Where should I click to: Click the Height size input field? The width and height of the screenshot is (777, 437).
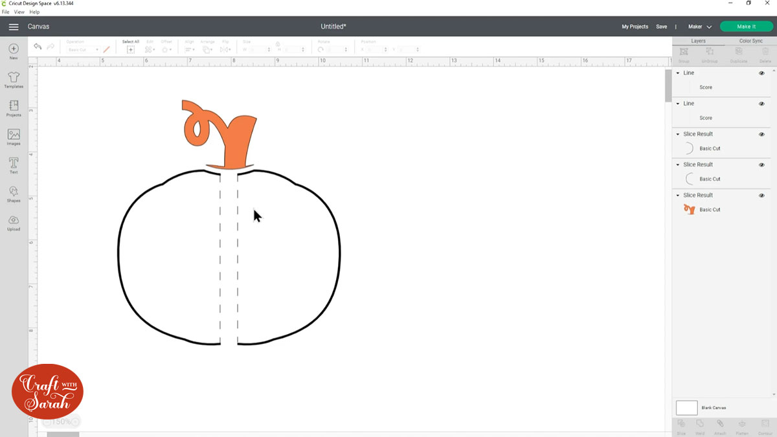click(294, 50)
